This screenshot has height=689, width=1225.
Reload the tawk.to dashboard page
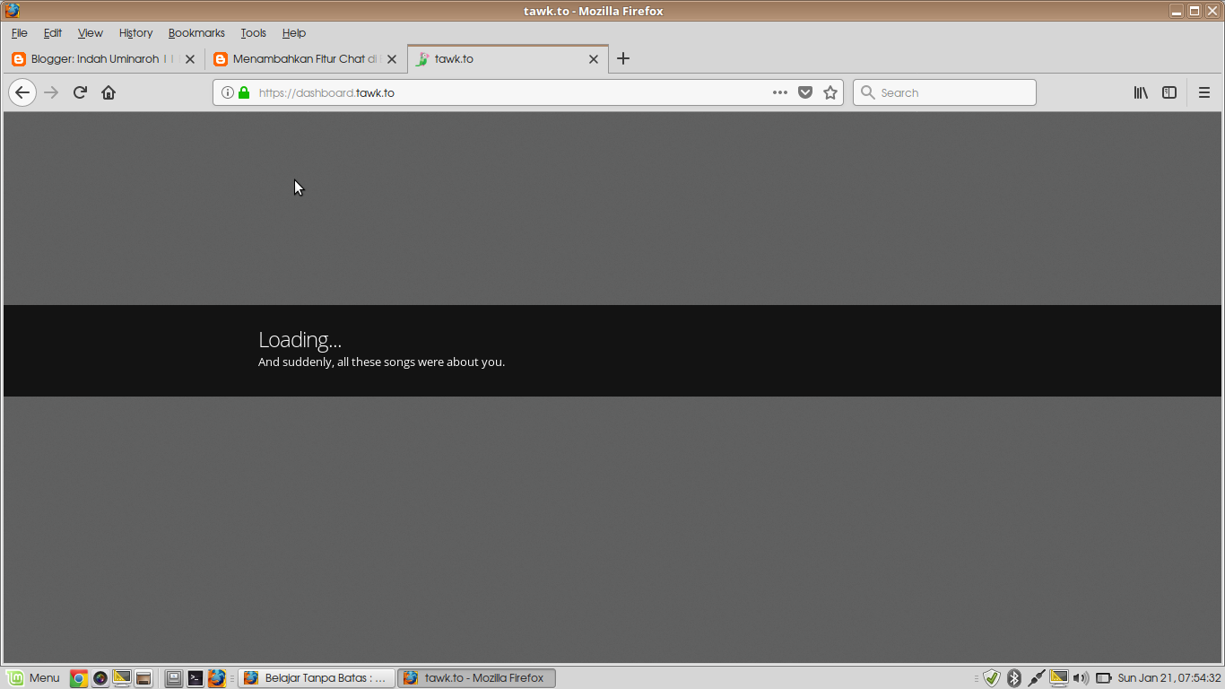coord(80,92)
